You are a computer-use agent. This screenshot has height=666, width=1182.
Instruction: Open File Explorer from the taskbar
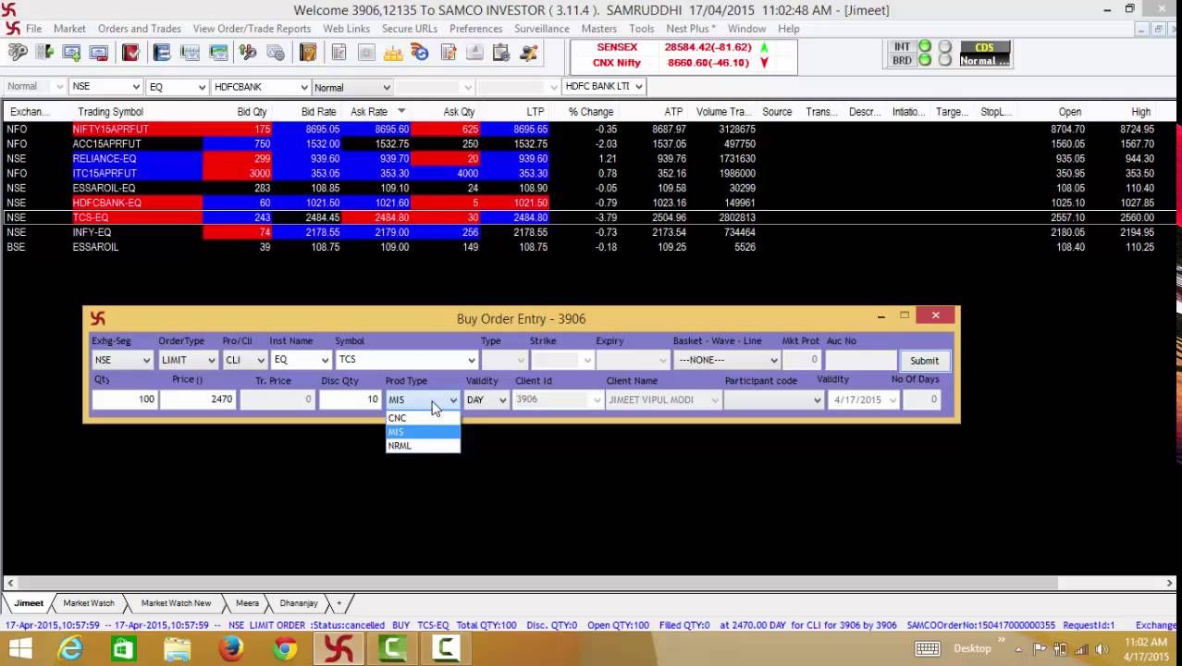coord(177,648)
